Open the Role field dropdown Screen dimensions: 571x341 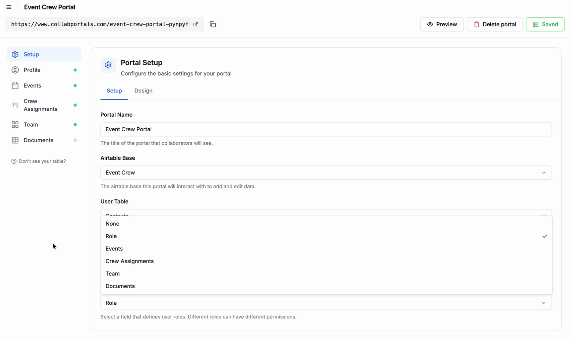coord(326,303)
